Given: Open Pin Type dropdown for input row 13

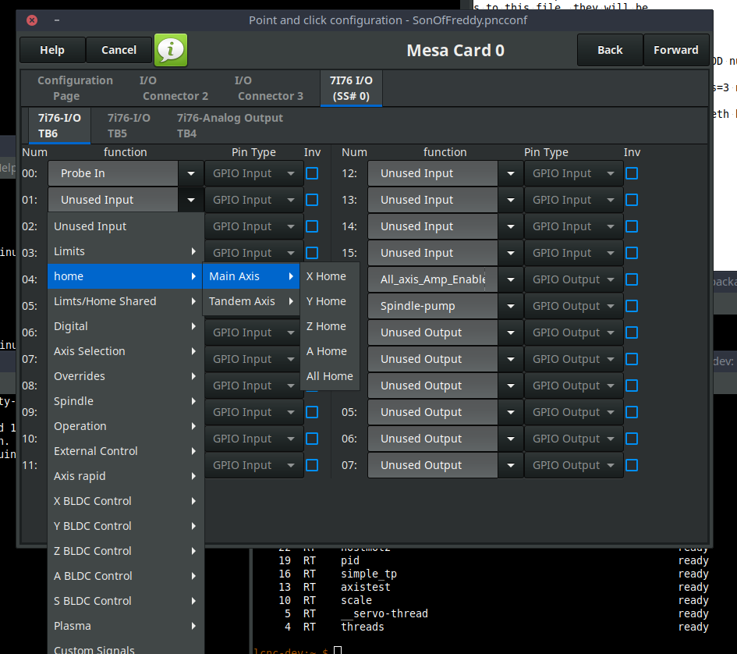Looking at the screenshot, I should 574,200.
